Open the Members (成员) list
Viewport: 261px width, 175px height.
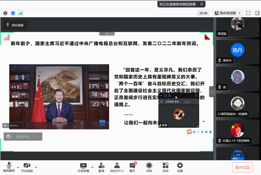tap(117, 167)
